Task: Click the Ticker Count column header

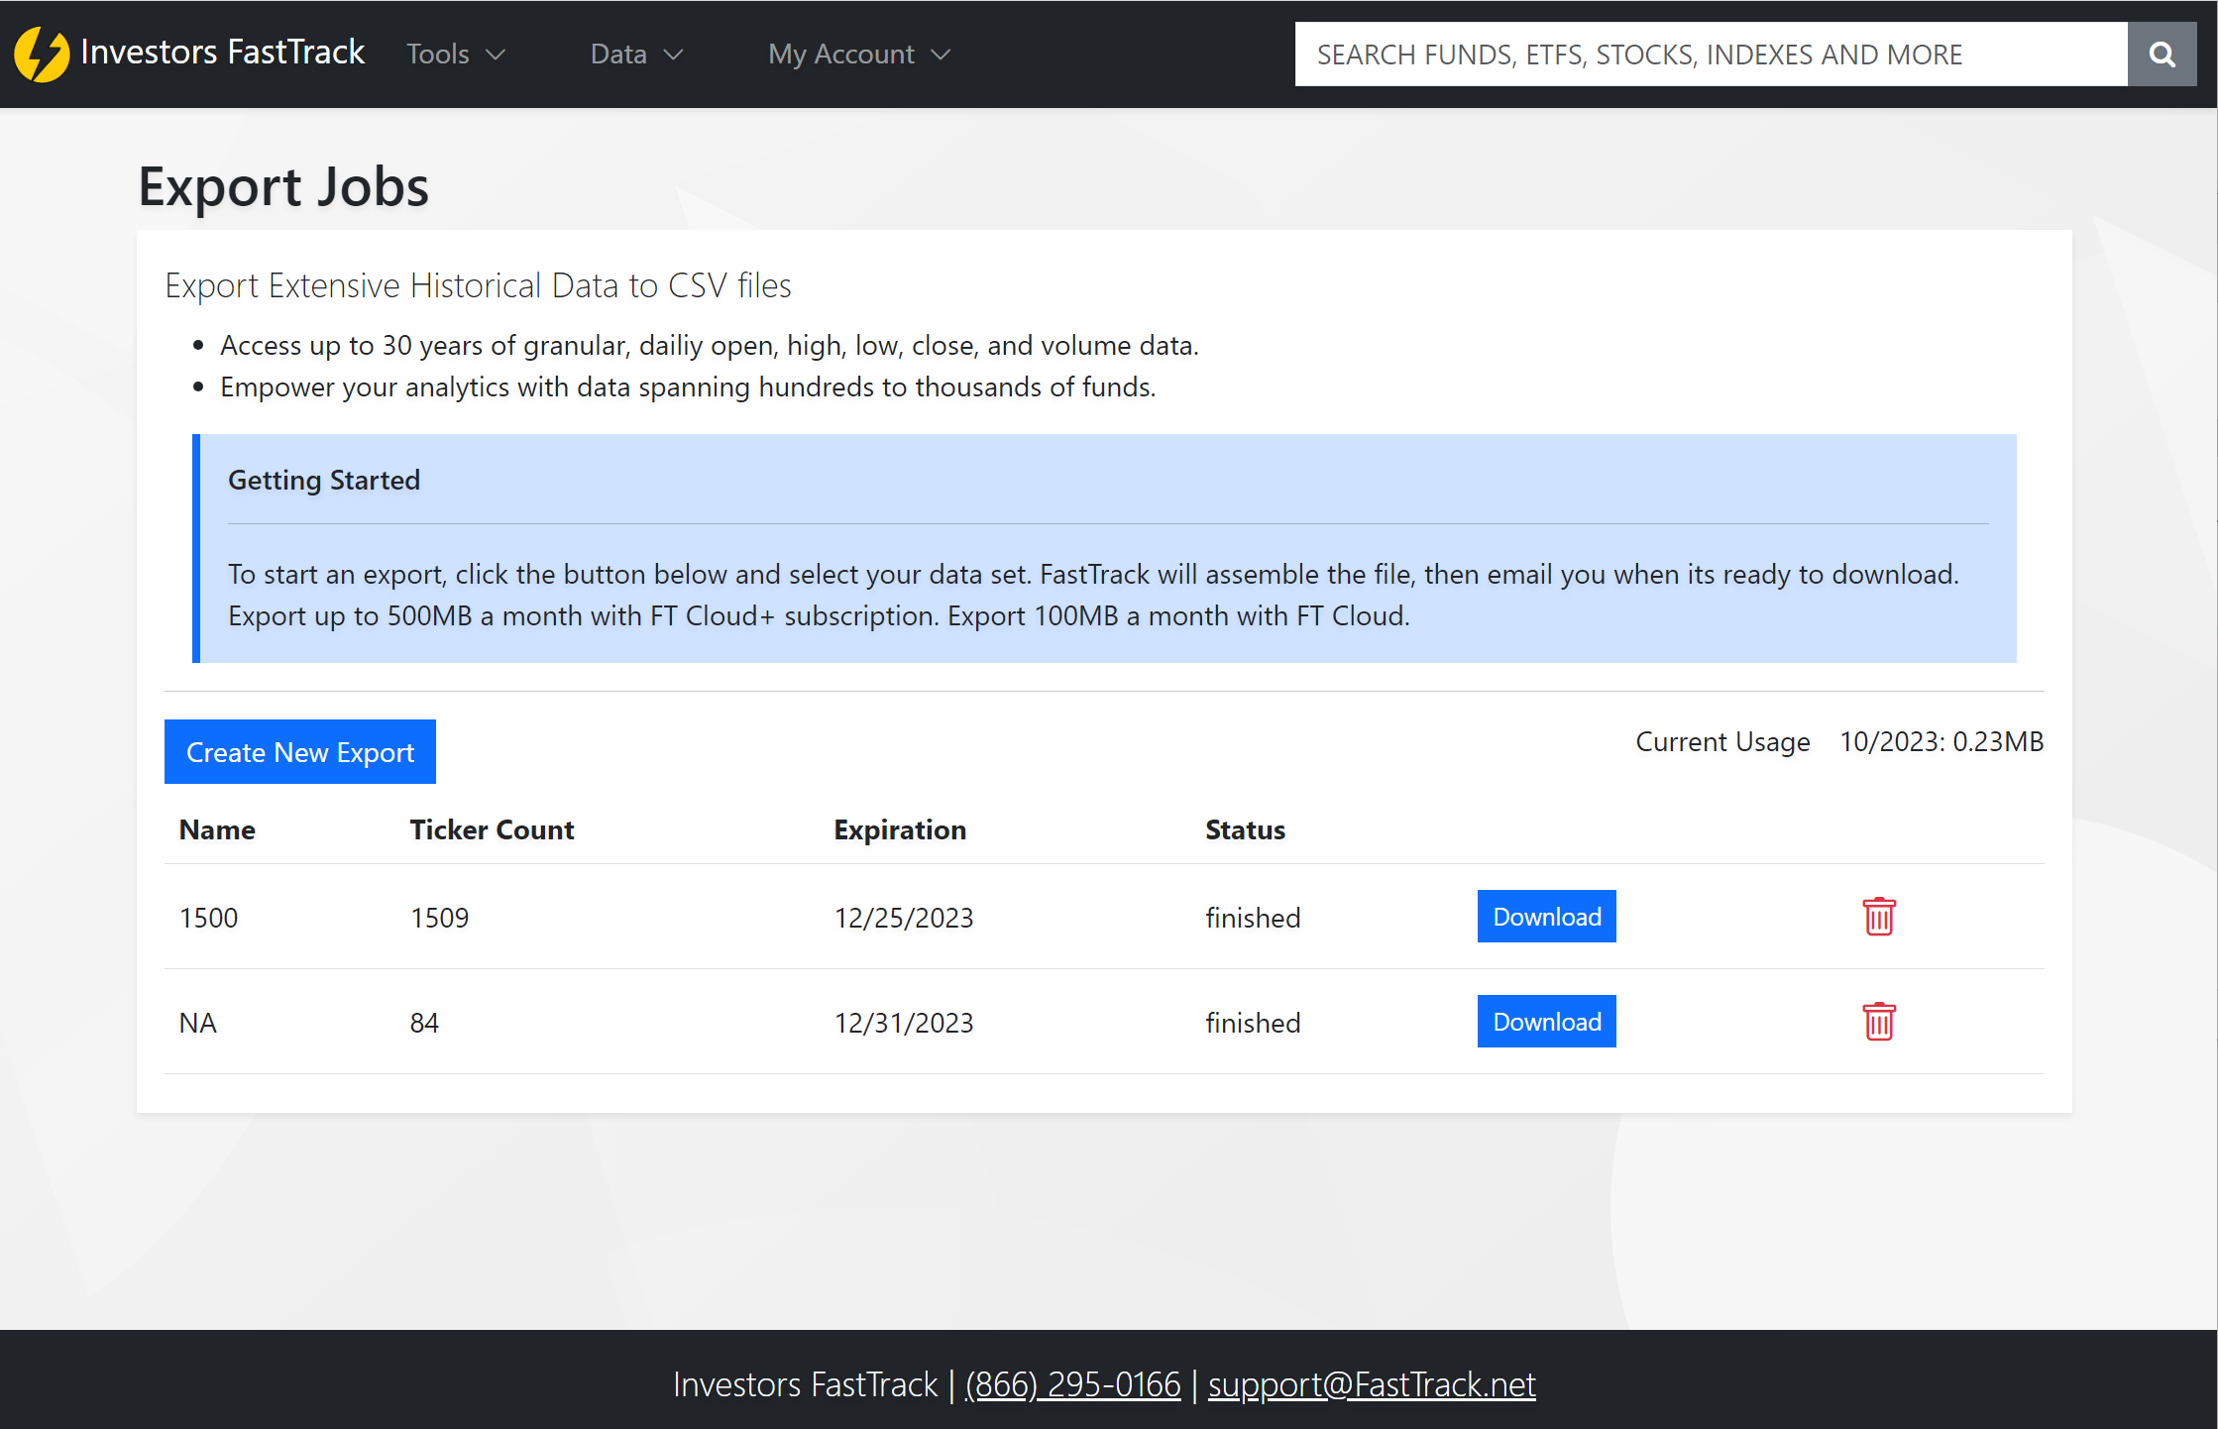Action: [492, 830]
